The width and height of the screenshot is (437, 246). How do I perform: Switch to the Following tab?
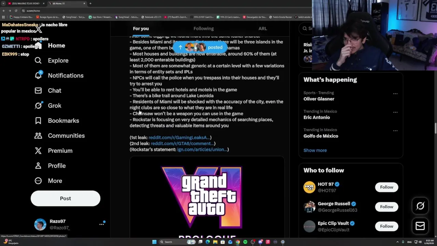[203, 29]
